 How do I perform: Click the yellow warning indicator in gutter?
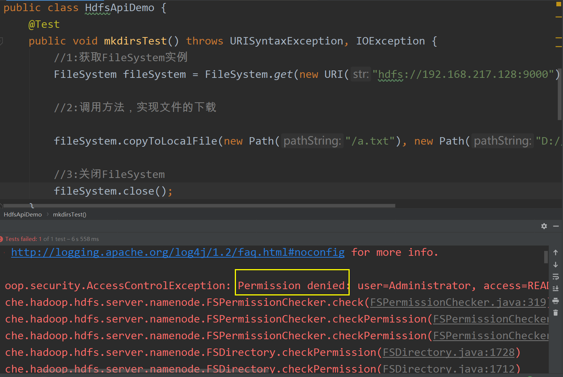[559, 4]
